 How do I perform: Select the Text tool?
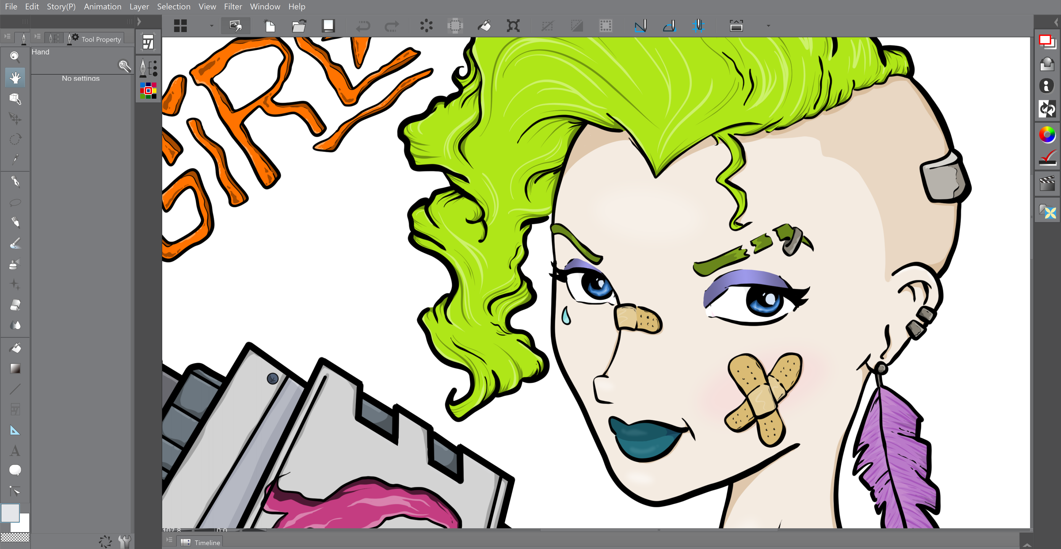[15, 451]
